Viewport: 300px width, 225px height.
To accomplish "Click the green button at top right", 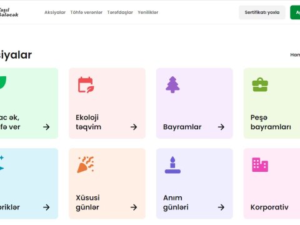I will (x=295, y=12).
